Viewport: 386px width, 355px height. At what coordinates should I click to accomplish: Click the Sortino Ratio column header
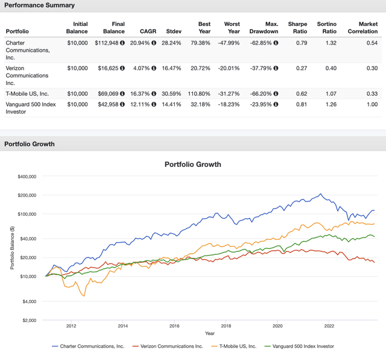[327, 28]
